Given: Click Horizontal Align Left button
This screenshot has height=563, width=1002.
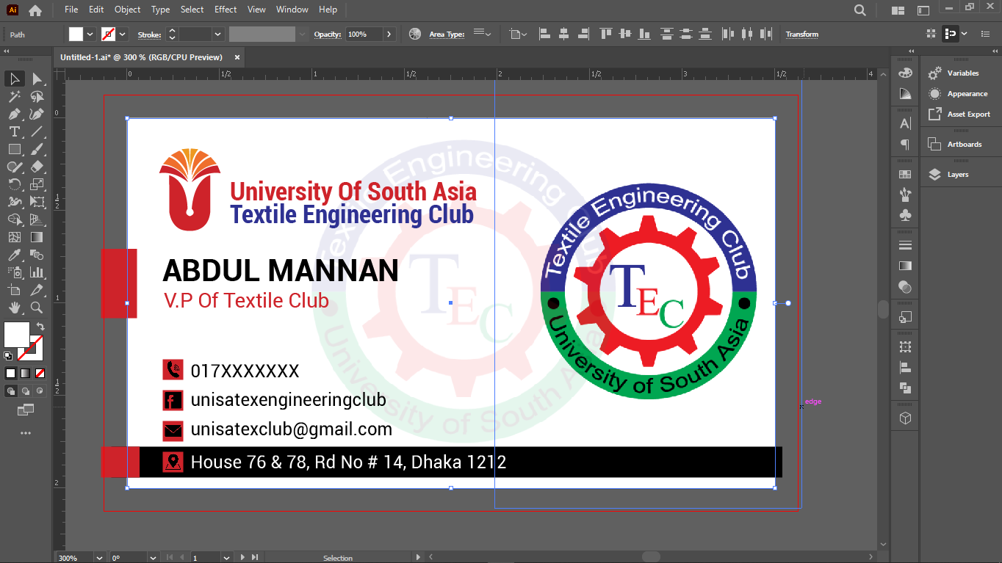Looking at the screenshot, I should (544, 34).
